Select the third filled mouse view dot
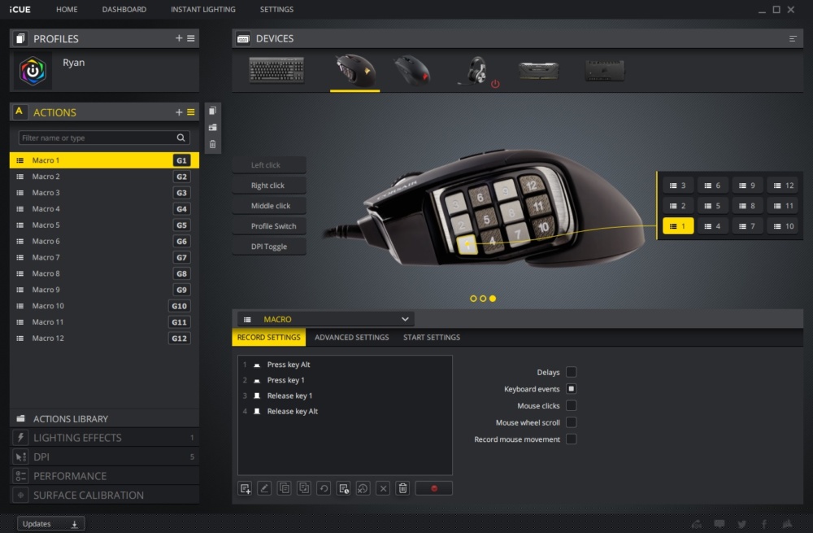The height and width of the screenshot is (533, 813). pyautogui.click(x=493, y=299)
